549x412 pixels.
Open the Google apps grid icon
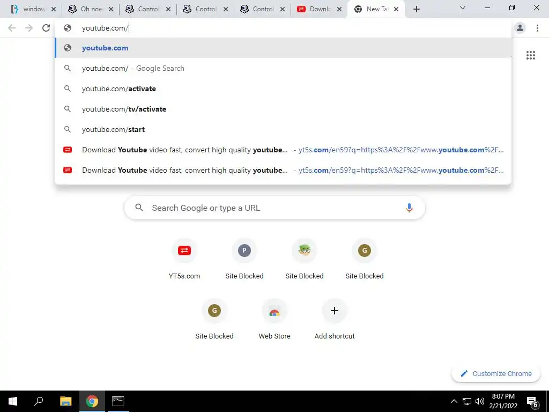(530, 55)
